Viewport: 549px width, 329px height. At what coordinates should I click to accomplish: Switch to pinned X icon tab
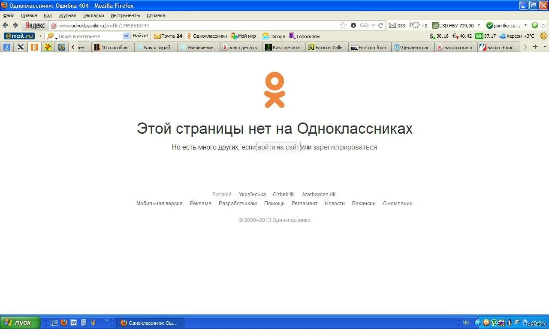(21, 47)
